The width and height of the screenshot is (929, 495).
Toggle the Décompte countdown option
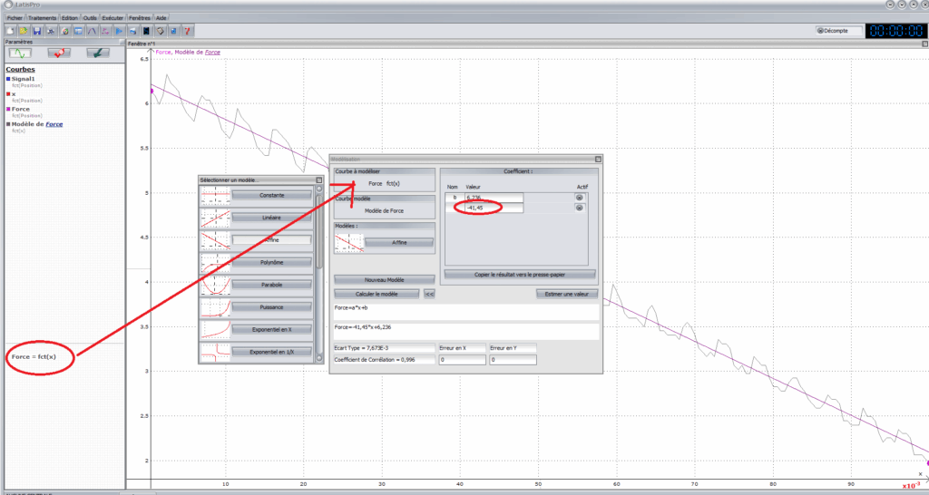click(820, 30)
